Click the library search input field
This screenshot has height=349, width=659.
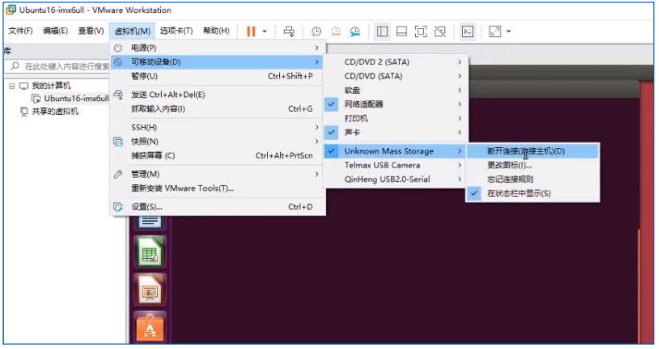pyautogui.click(x=59, y=67)
